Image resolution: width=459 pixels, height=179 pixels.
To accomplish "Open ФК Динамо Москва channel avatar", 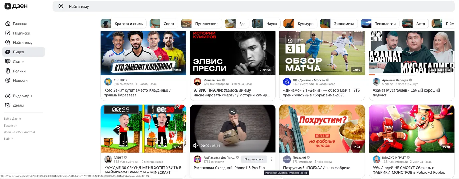I will coord(287,82).
